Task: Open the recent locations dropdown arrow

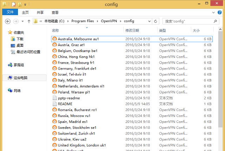Action: tap(22, 21)
